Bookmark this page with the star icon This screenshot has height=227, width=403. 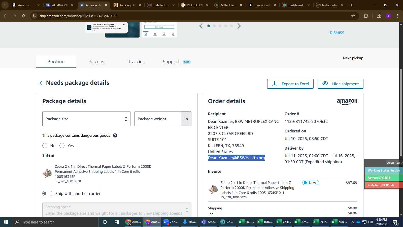click(x=353, y=16)
